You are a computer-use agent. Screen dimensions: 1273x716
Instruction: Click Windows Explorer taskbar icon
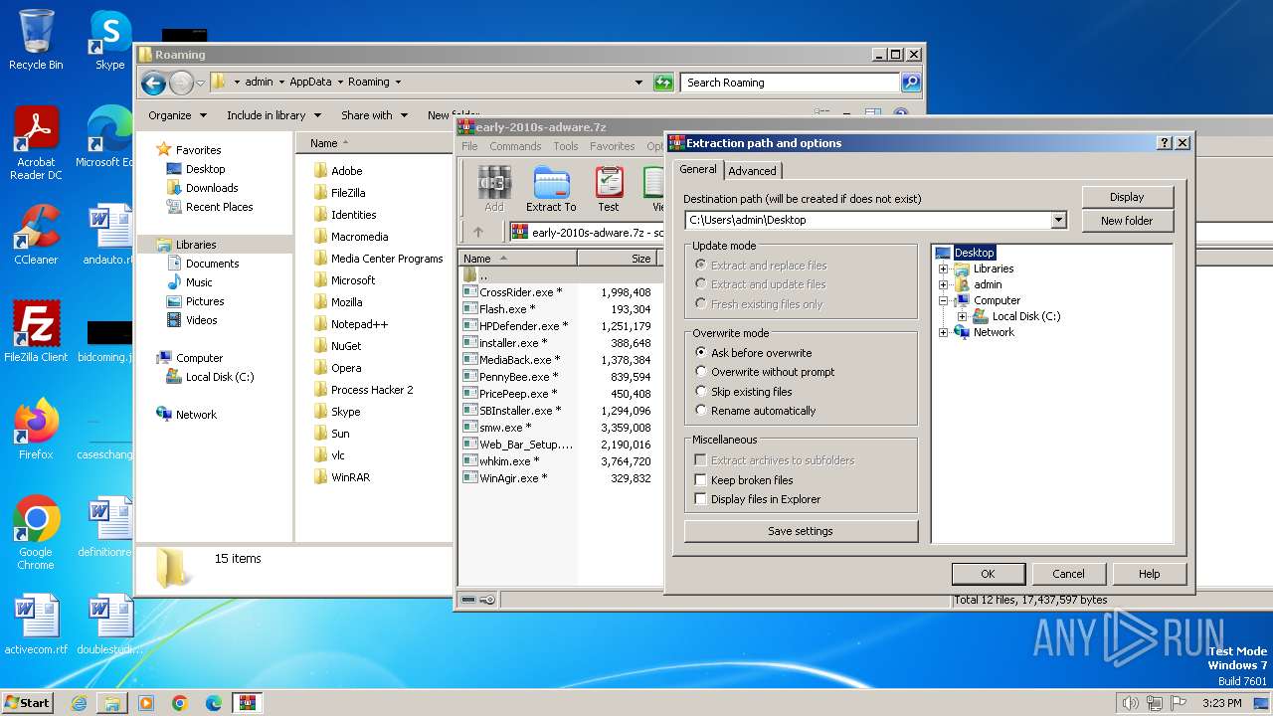112,703
